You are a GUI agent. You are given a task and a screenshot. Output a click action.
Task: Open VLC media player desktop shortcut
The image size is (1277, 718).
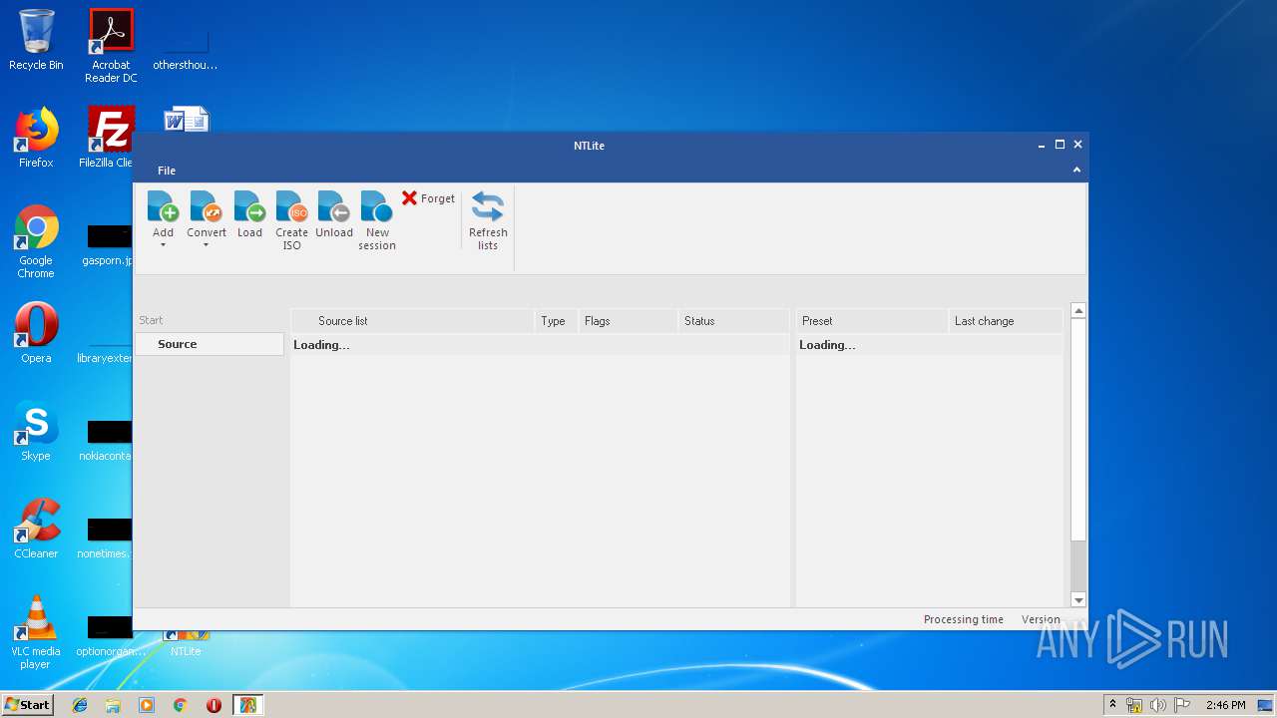36,632
